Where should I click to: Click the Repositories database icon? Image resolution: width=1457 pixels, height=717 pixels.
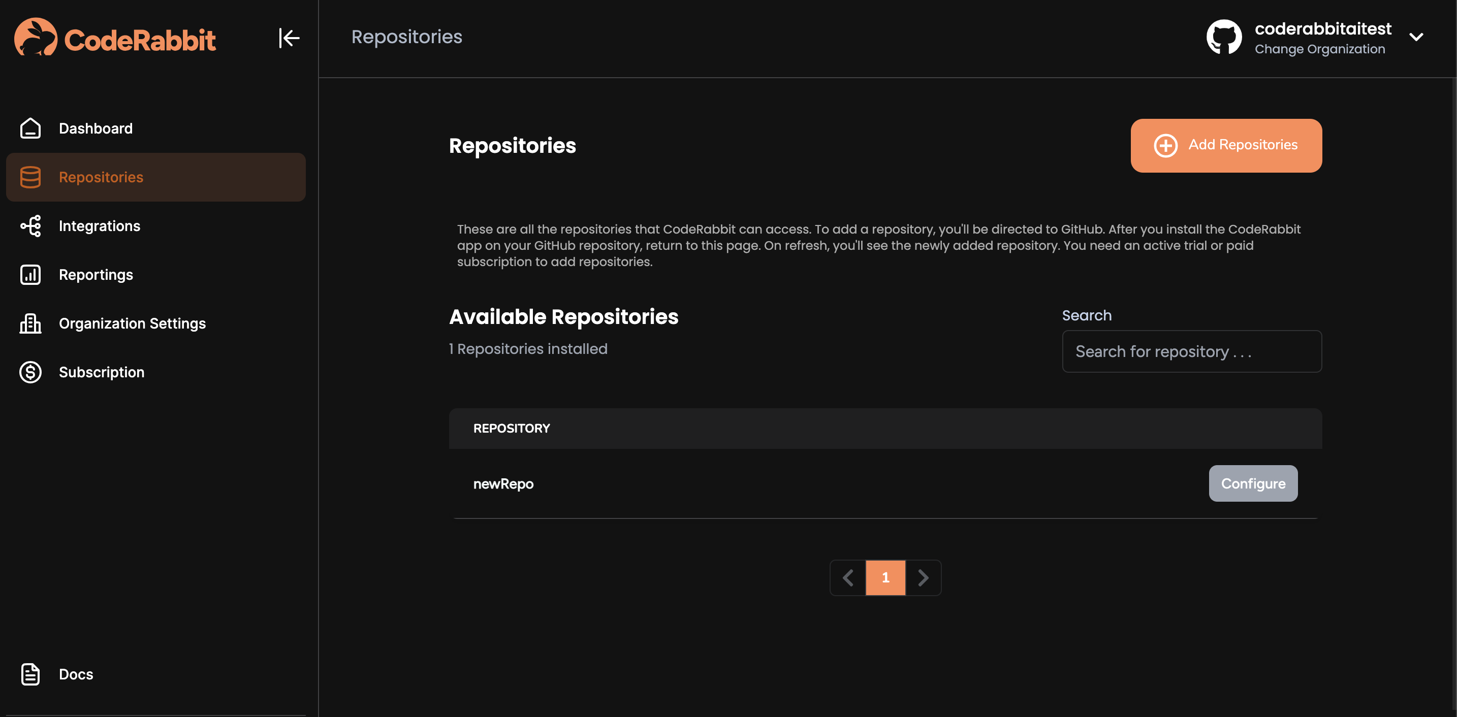click(30, 177)
